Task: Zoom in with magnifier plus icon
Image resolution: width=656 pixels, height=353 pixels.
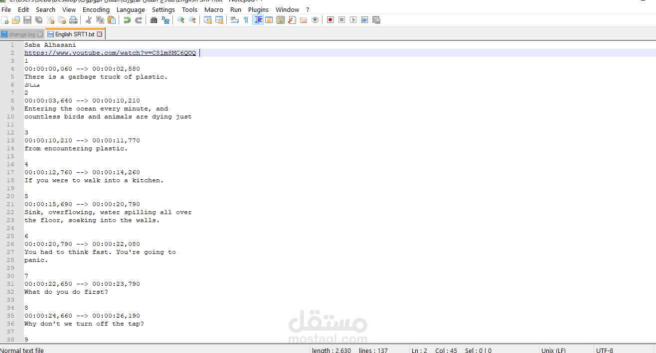Action: pyautogui.click(x=181, y=20)
